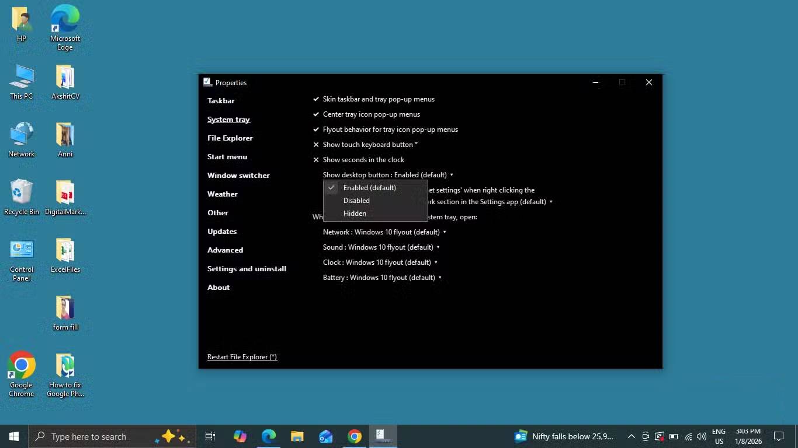Screen dimensions: 798x448
Task: Click the volume icon in system tray
Action: pyautogui.click(x=702, y=436)
